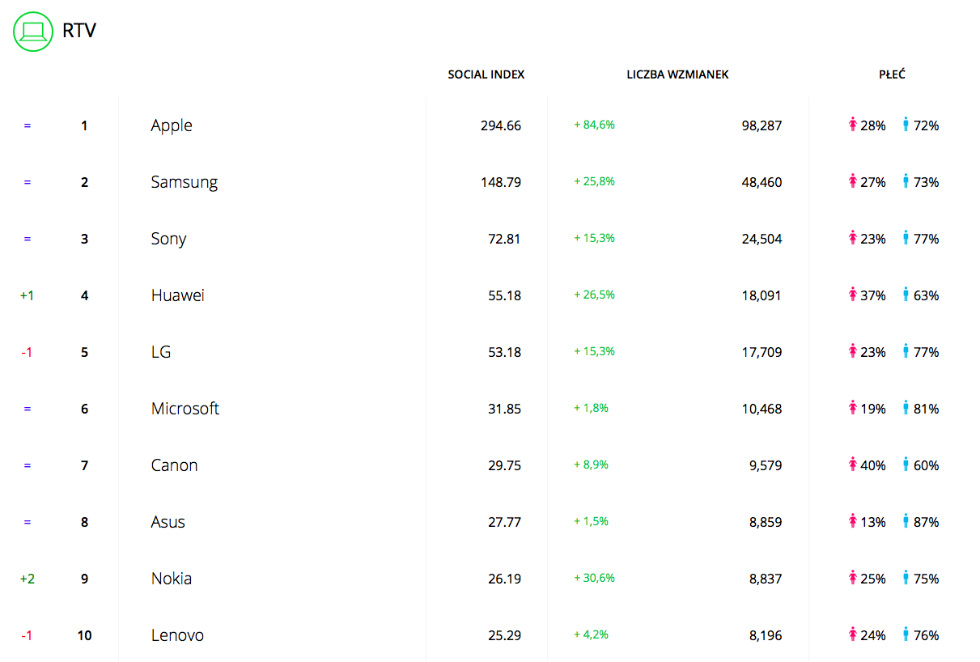Open the Samsung brand entry
This screenshot has height=662, width=980.
click(x=185, y=182)
